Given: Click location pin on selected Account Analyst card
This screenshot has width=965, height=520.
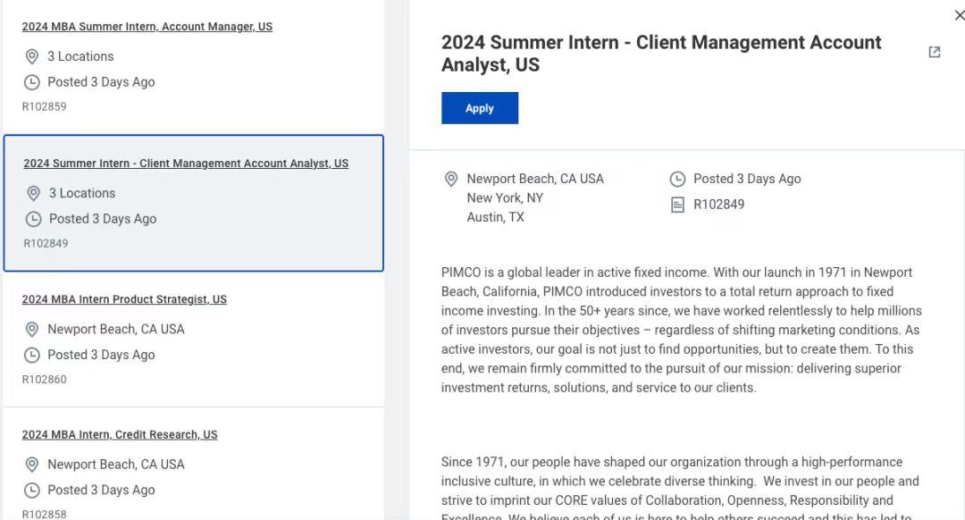Looking at the screenshot, I should pyautogui.click(x=33, y=194).
